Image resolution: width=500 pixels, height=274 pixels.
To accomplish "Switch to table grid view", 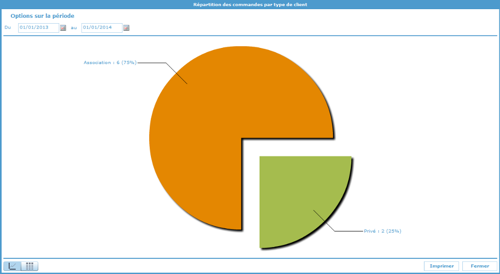I will point(30,266).
